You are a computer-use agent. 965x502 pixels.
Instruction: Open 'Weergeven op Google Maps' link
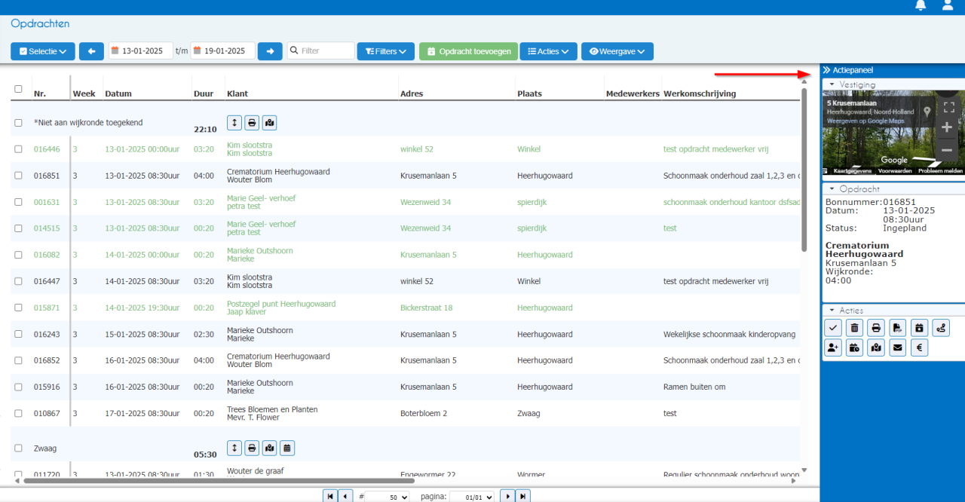[865, 121]
